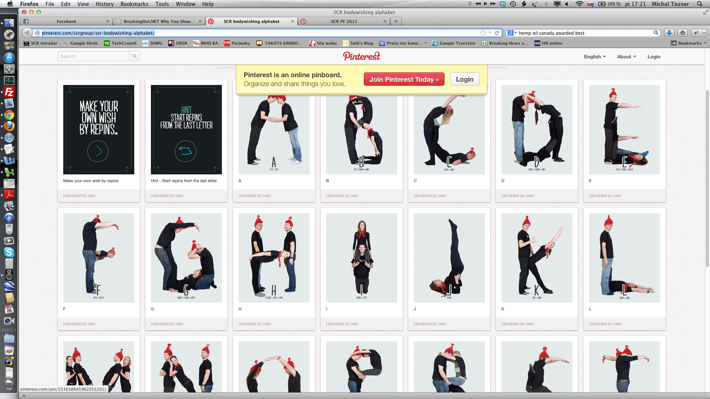The width and height of the screenshot is (710, 399).
Task: Open the Time Machine menu bar icon
Action: tap(513, 4)
